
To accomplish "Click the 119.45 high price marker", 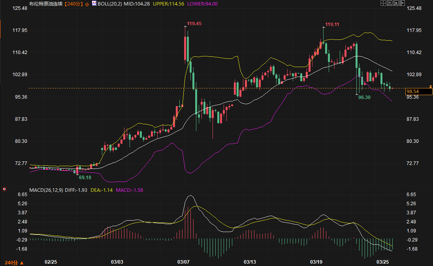I will click(x=194, y=24).
